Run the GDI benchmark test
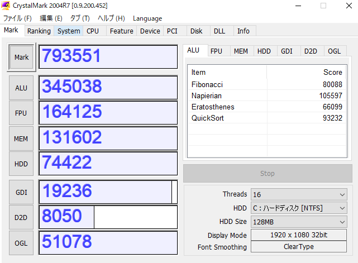This screenshot has height=263, width=358. [21, 192]
